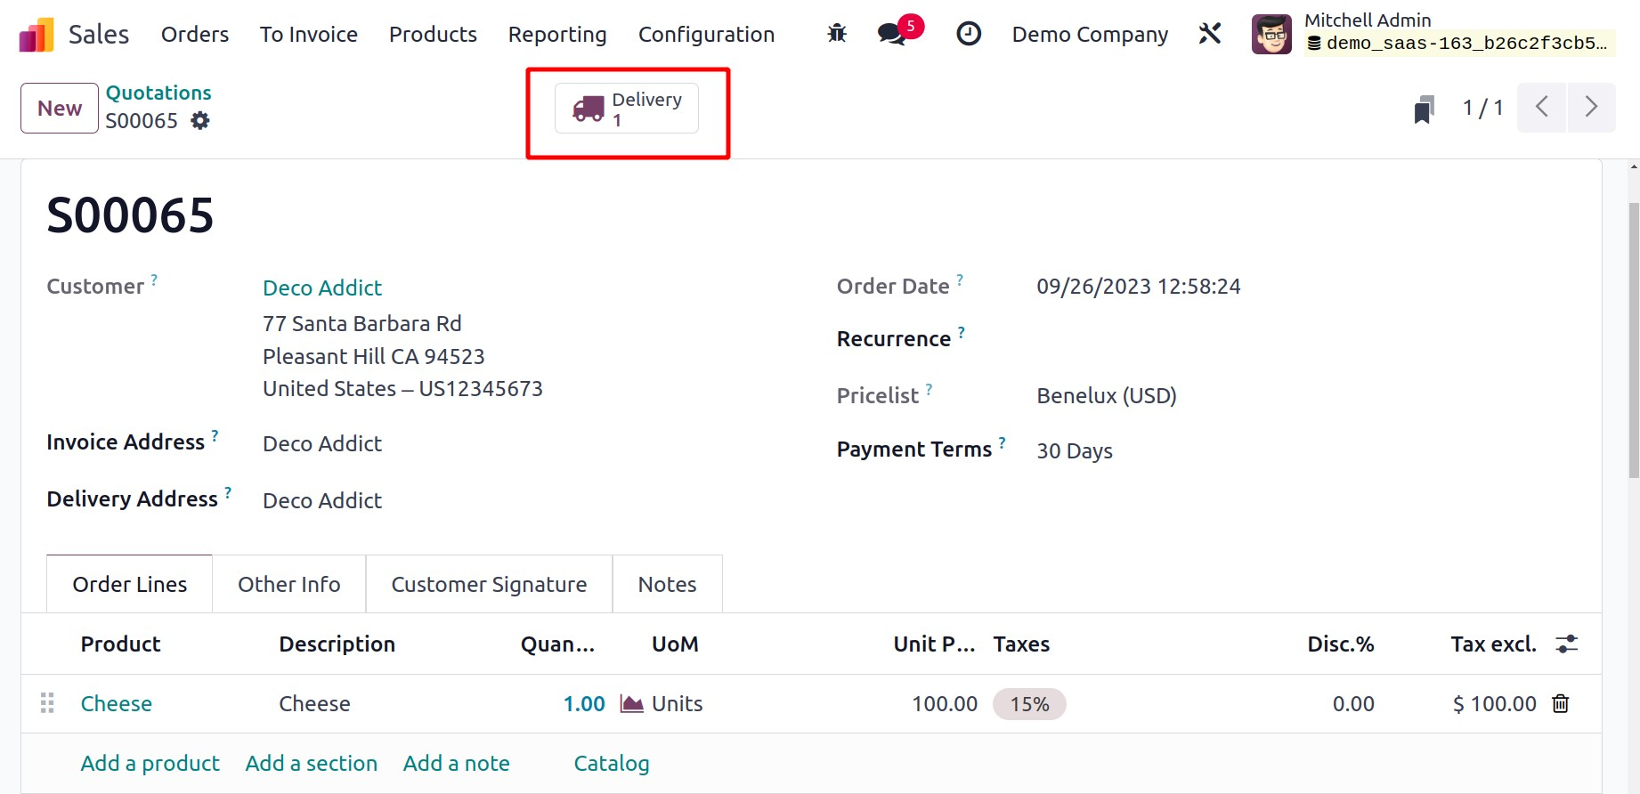This screenshot has width=1640, height=794.
Task: Click the wrench and screwdriver tools icon
Action: pyautogui.click(x=1209, y=34)
